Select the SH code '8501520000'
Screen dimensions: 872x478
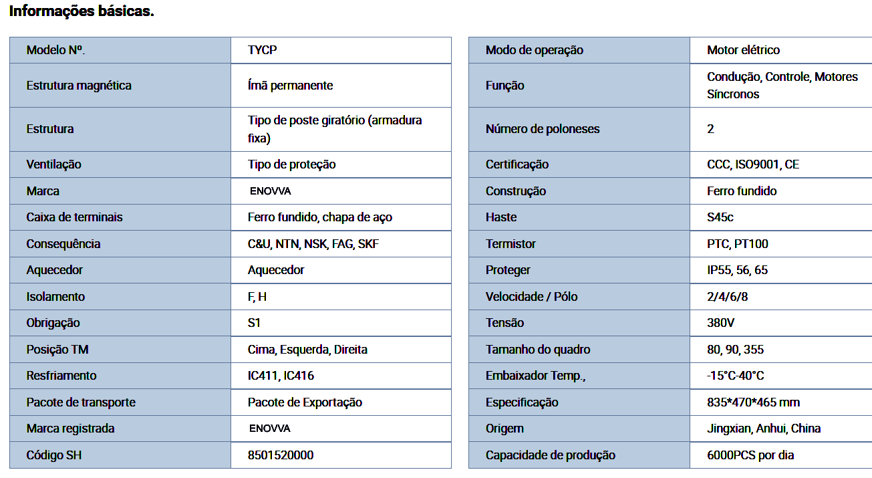[x=281, y=455]
